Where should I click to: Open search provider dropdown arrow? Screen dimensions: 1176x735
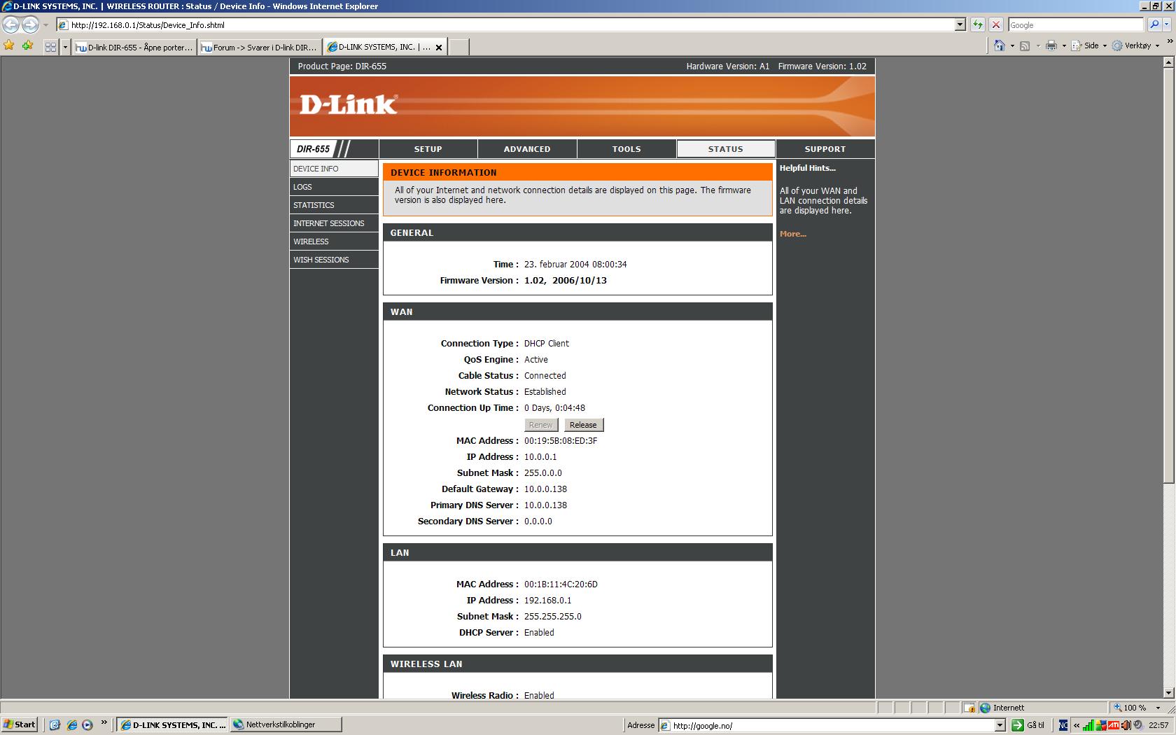[x=1167, y=24]
